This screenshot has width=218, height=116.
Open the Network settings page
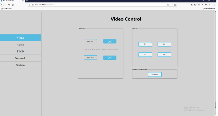(x=21, y=58)
